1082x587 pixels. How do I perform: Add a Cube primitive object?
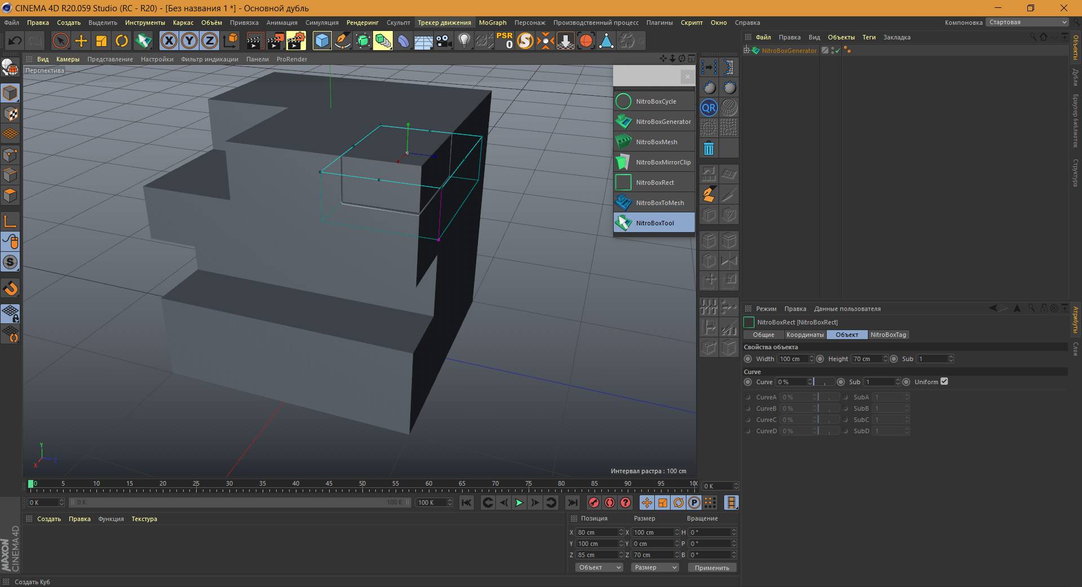coord(322,41)
